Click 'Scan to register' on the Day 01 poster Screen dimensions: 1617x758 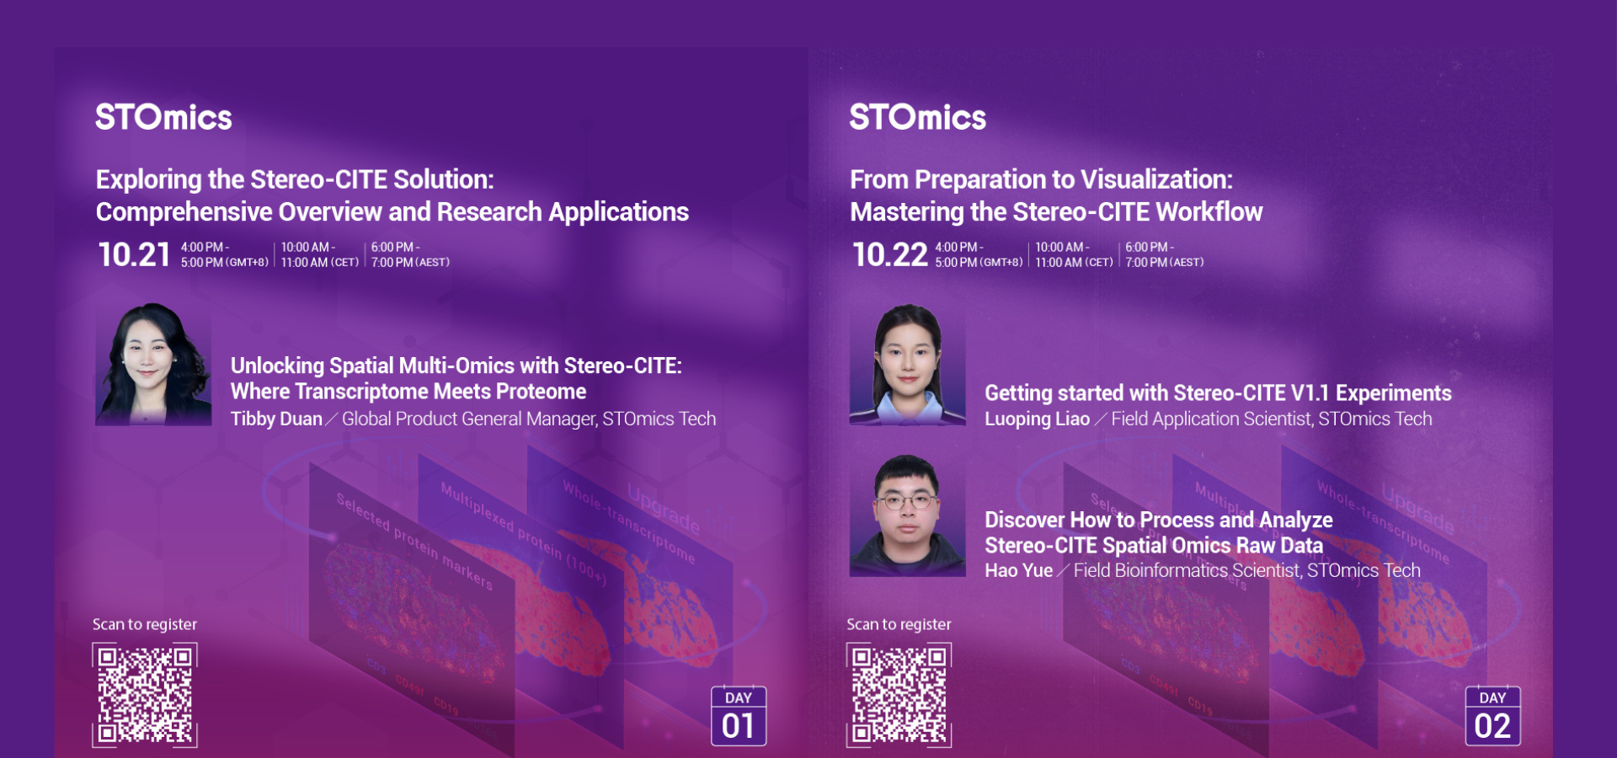[x=145, y=624]
